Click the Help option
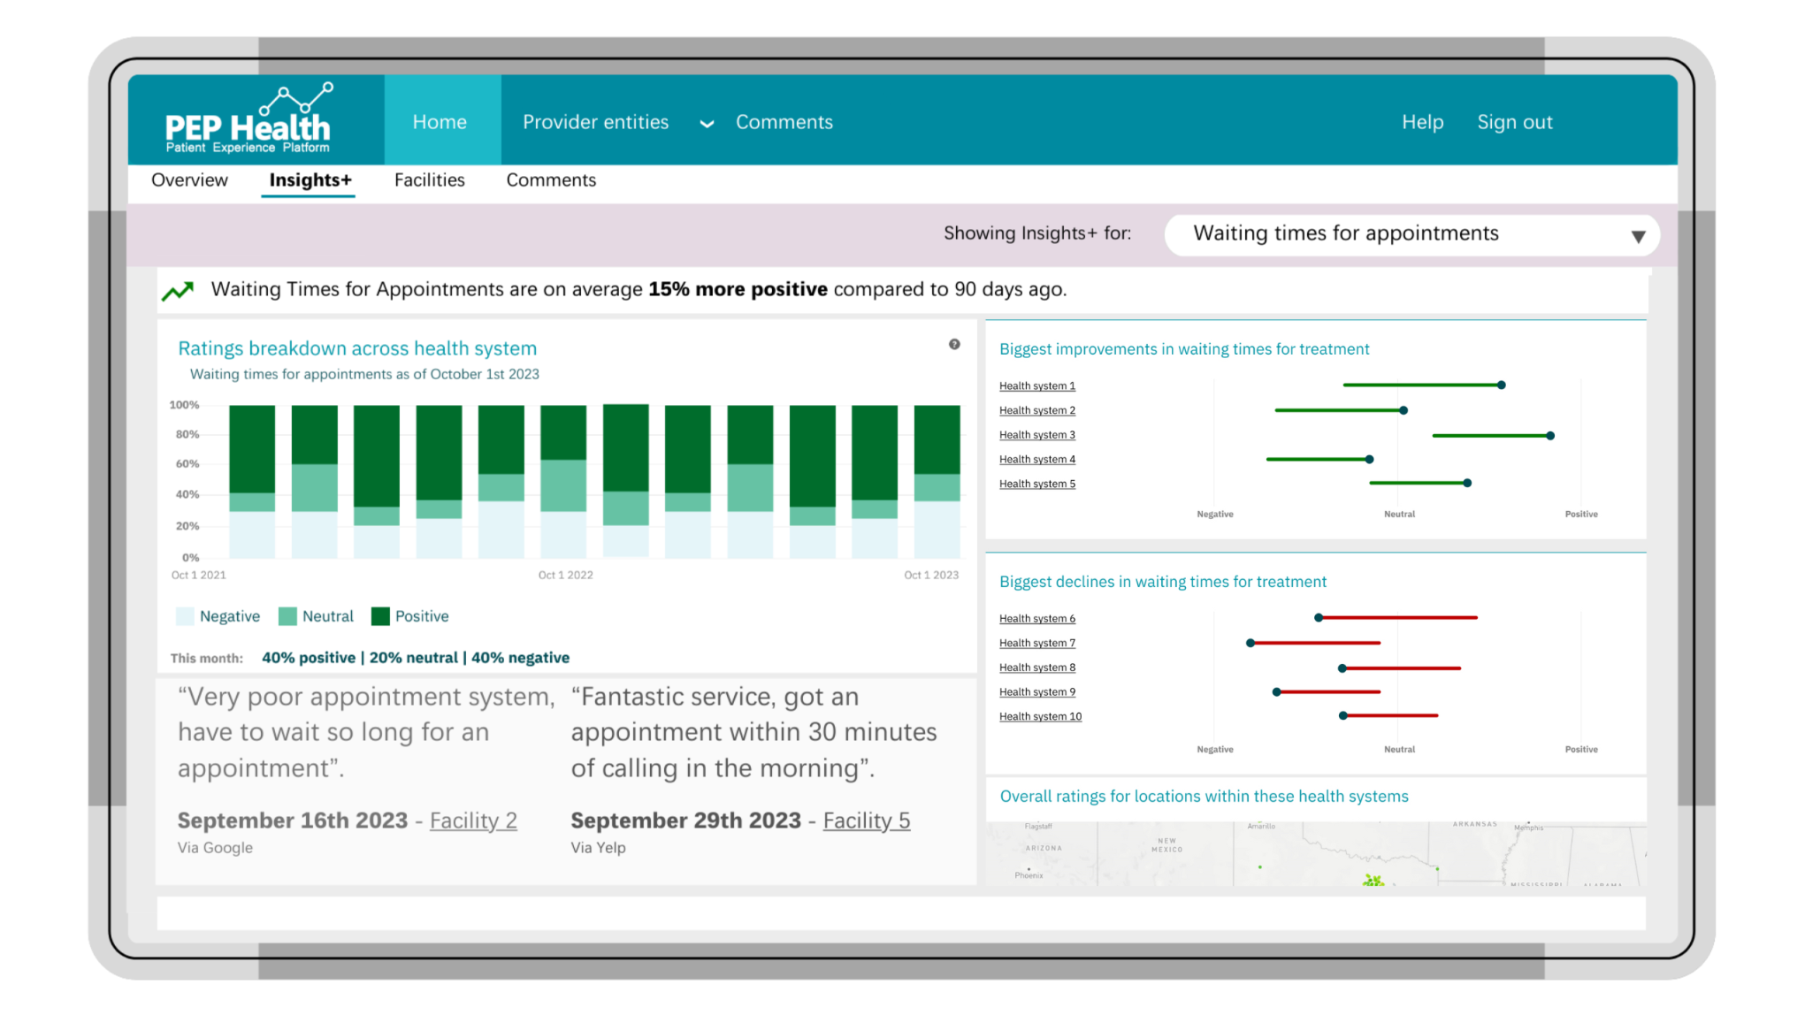Screen dimensions: 1805x1015 coord(1421,121)
